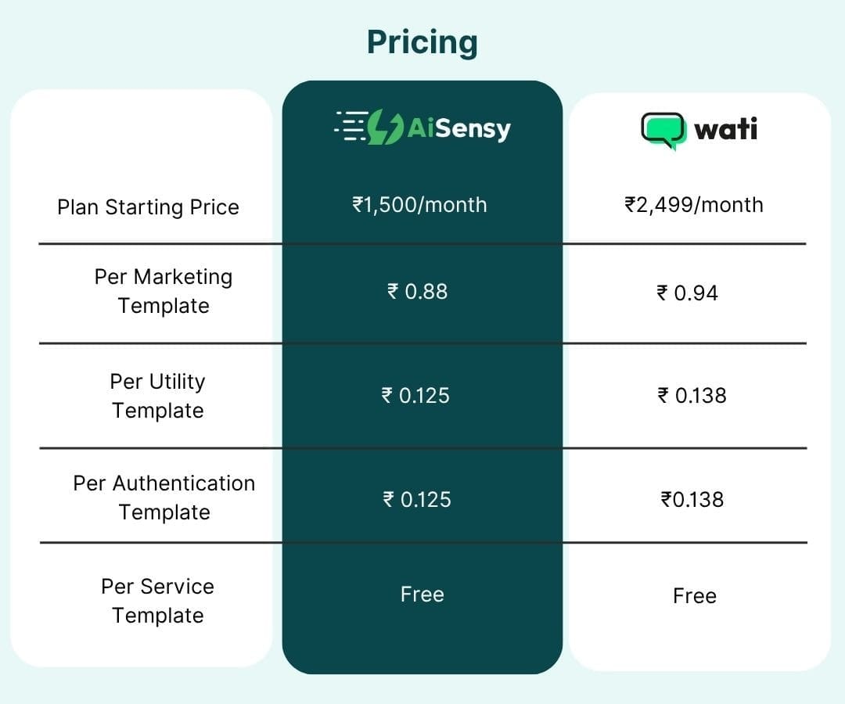The width and height of the screenshot is (845, 704).
Task: Select the wati ₹2,499/month starting price
Action: 694,205
